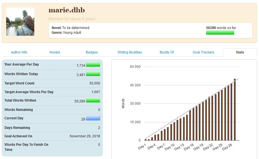This screenshot has width=259, height=159.
Task: Click the '45 000' y-axis label
Action: tap(135, 85)
